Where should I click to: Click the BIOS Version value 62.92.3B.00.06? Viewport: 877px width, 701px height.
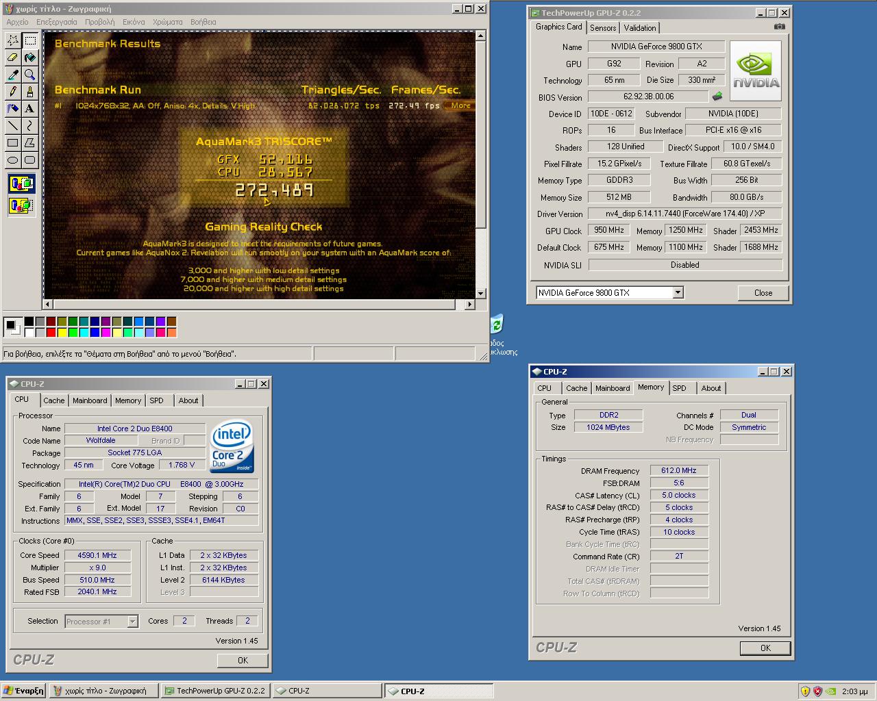(x=648, y=97)
